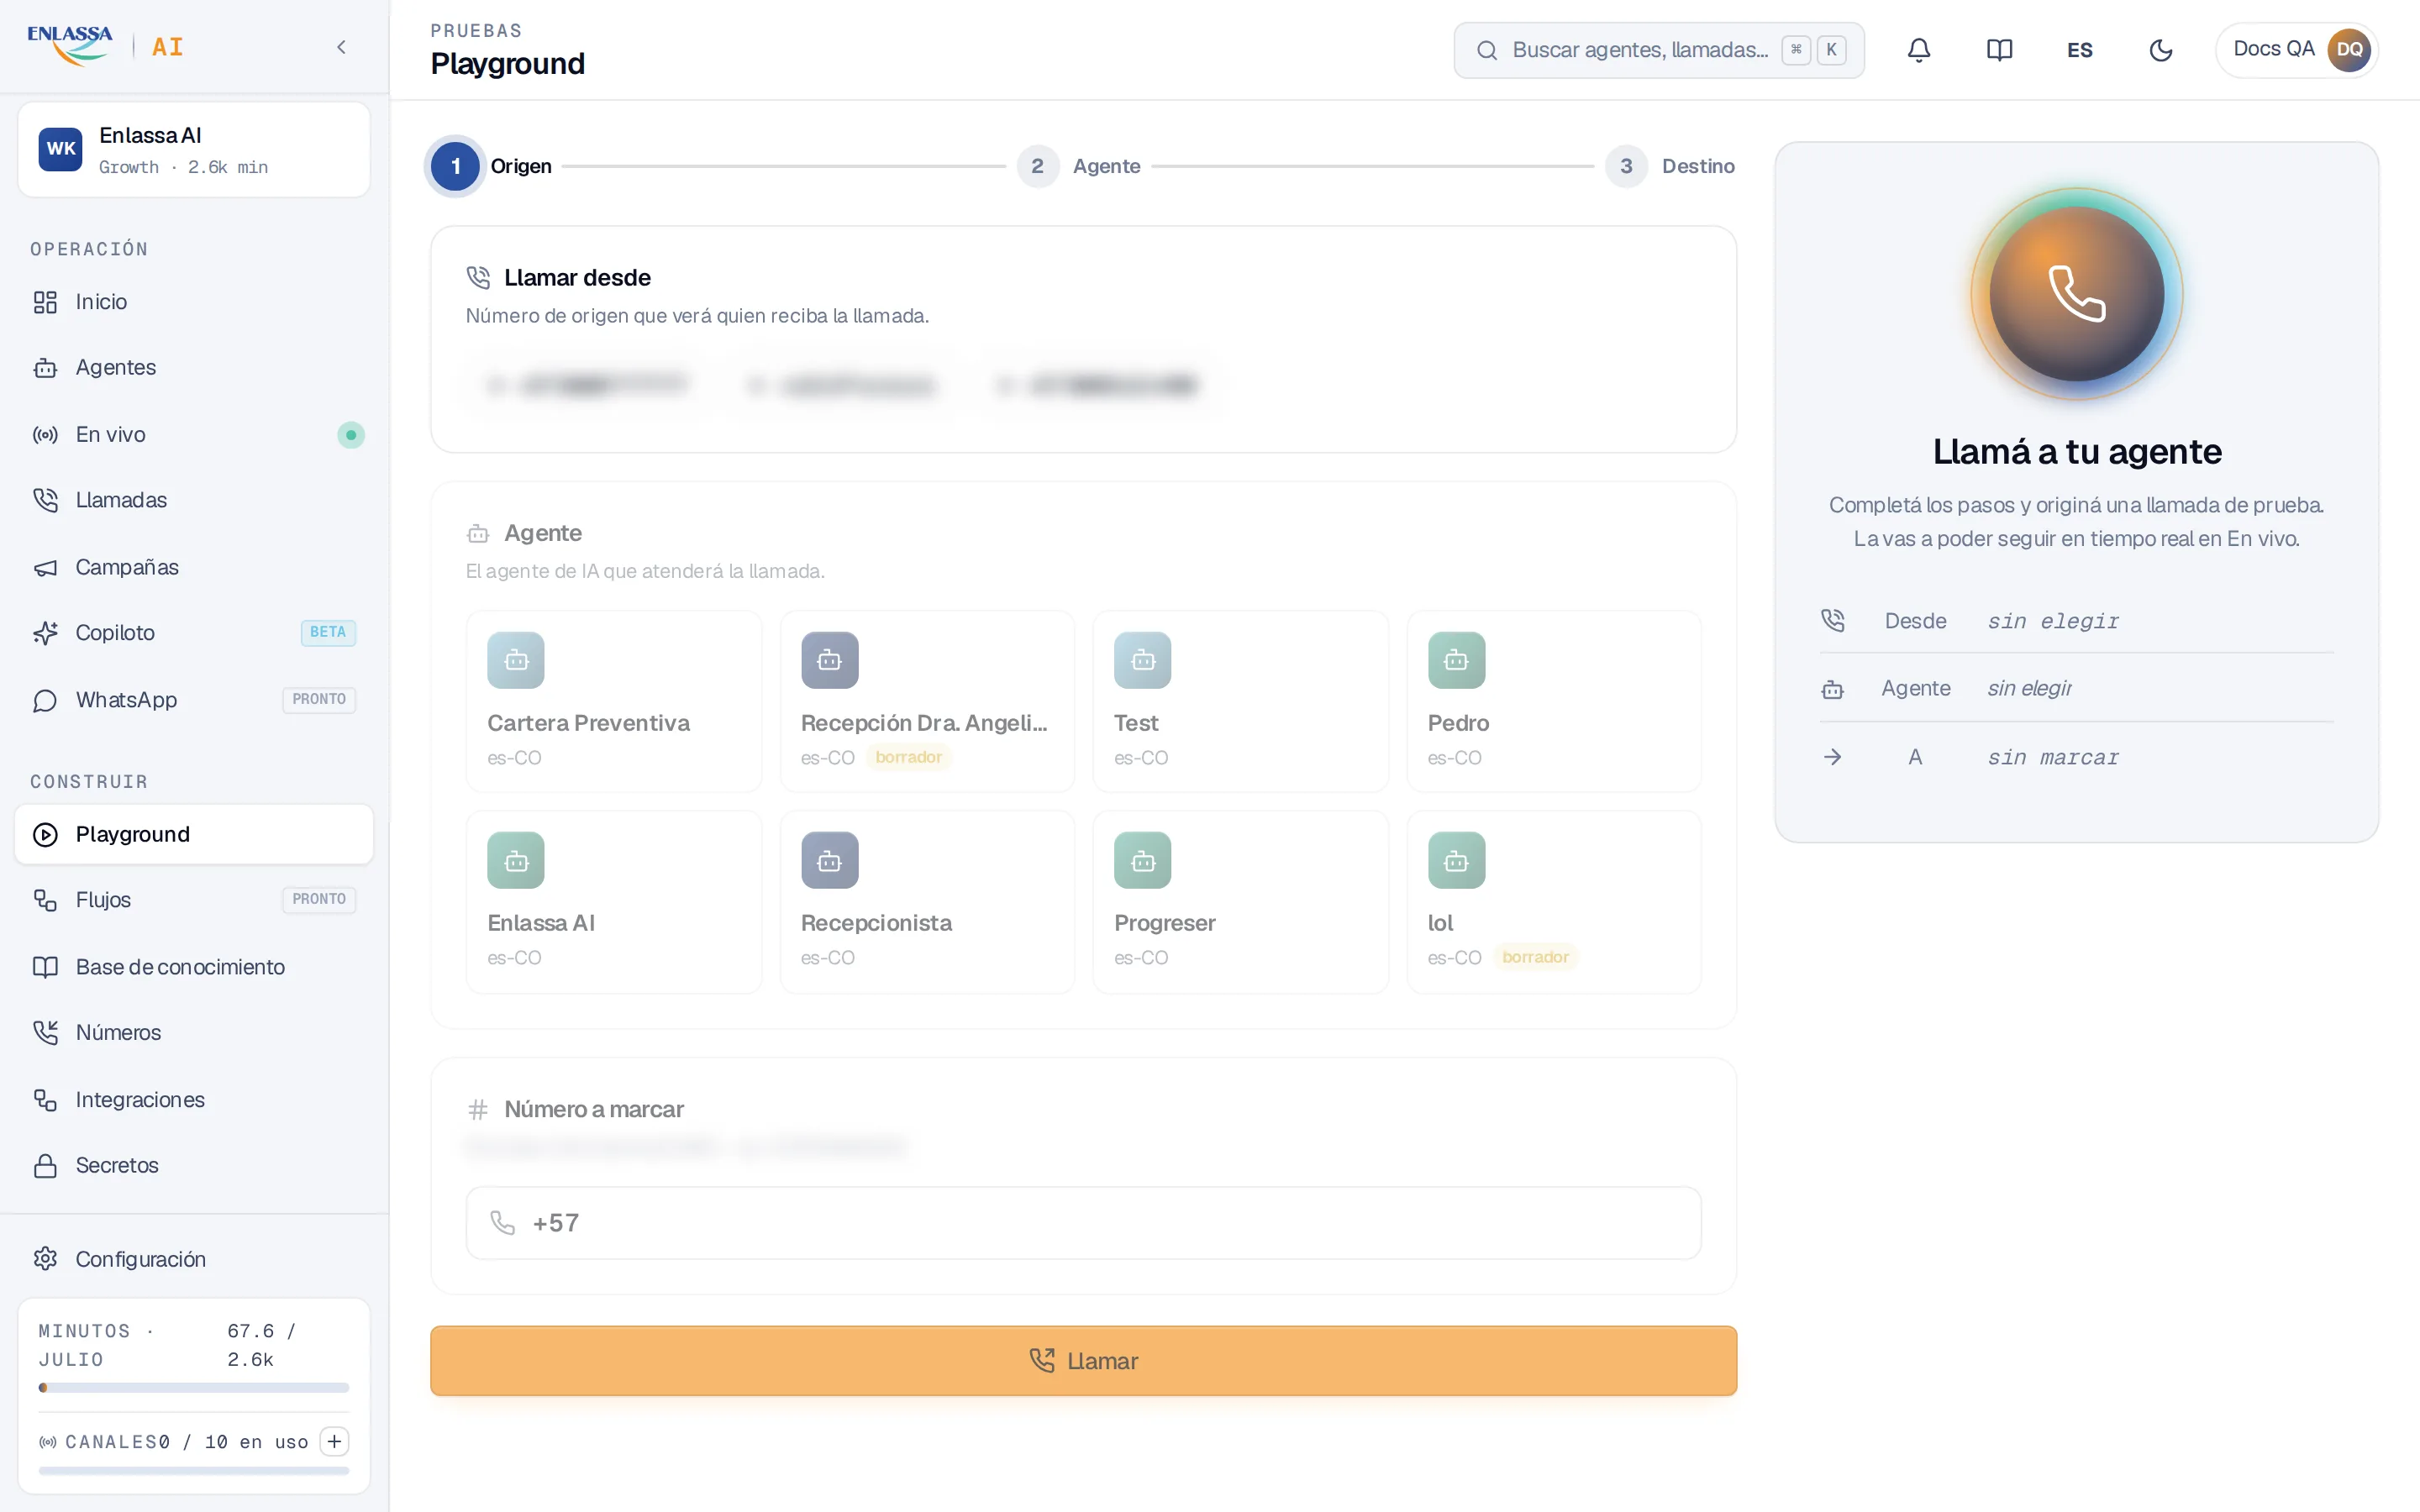Click the Flujos workflow icon
Viewport: 2420px width, 1512px height.
pos(45,900)
